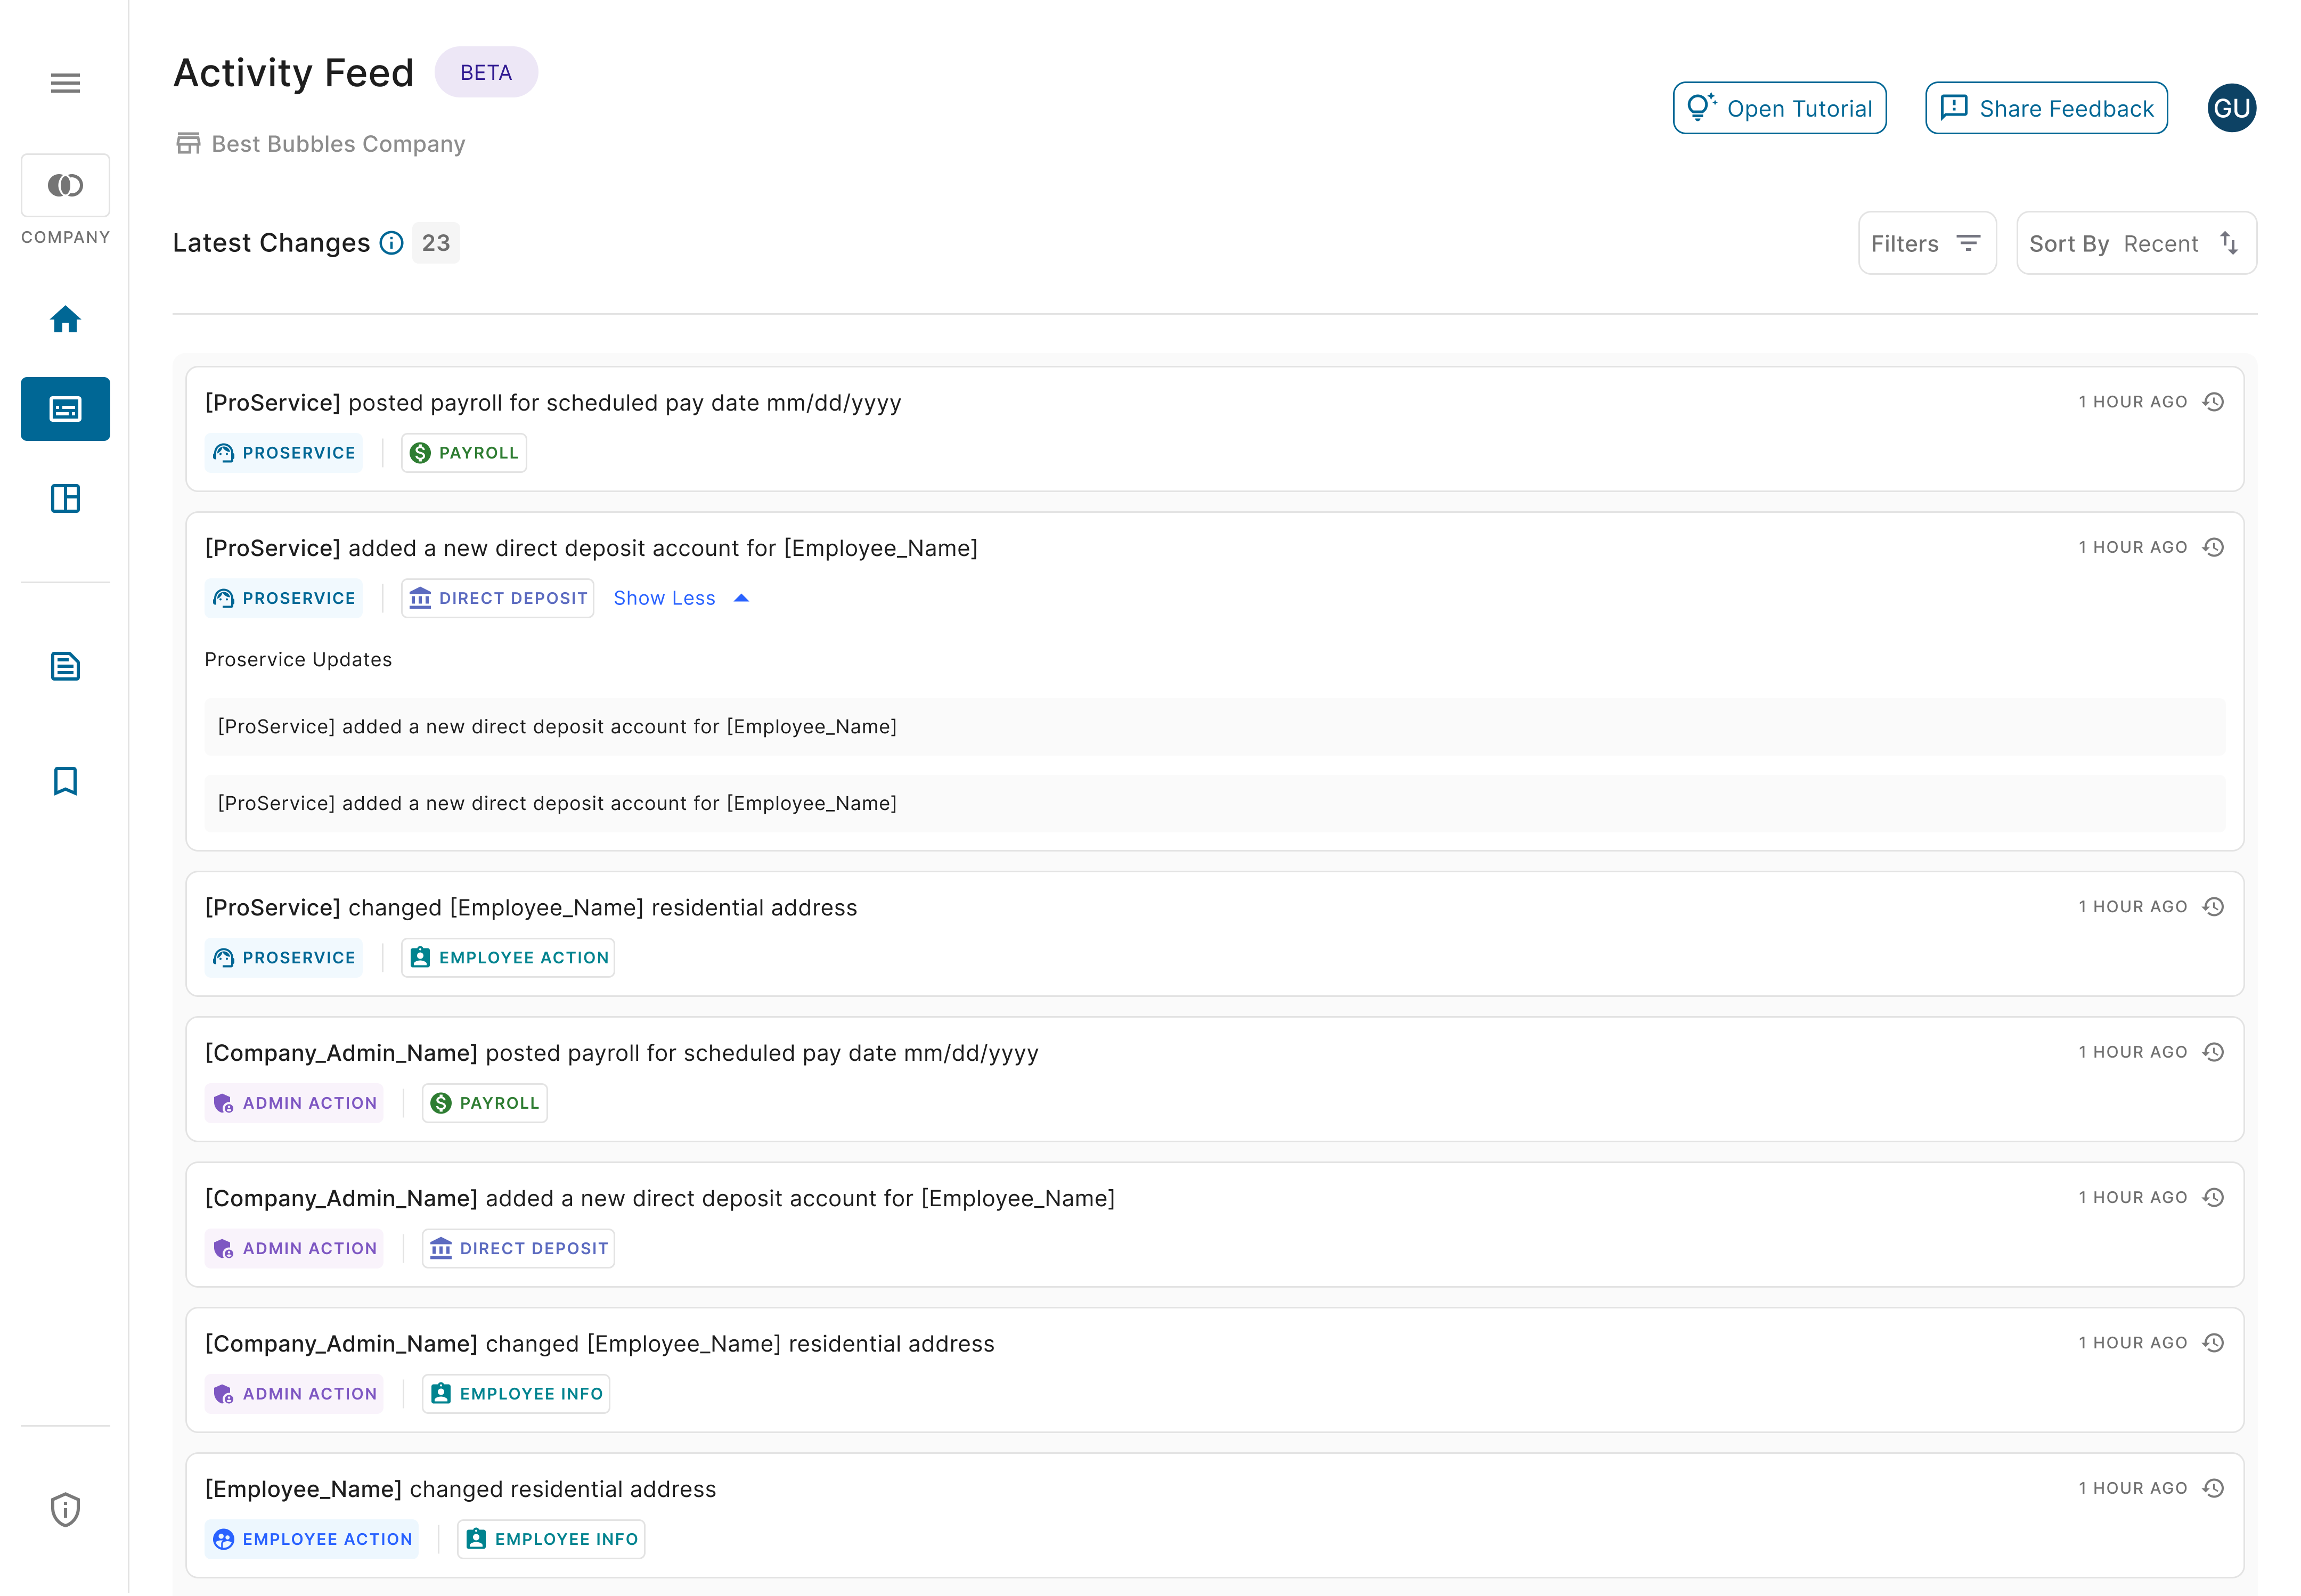Select the DIRECT DEPOSIT tag under ProService entry
This screenshot has width=2301, height=1596.
point(498,598)
